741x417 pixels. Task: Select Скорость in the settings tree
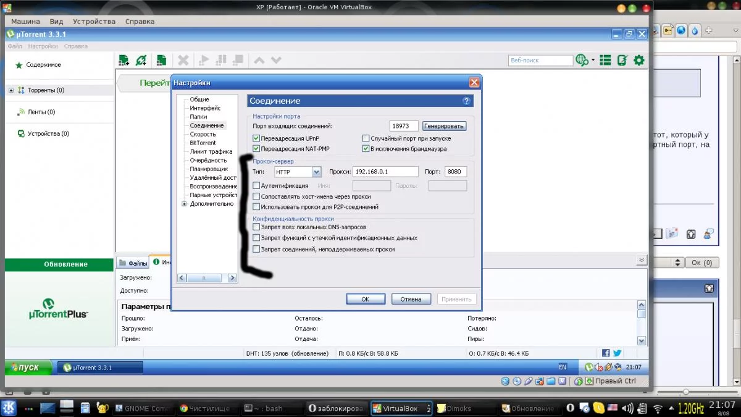(203, 134)
